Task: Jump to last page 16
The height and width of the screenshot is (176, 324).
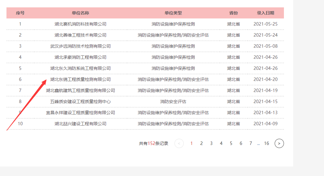Action: tap(266, 143)
